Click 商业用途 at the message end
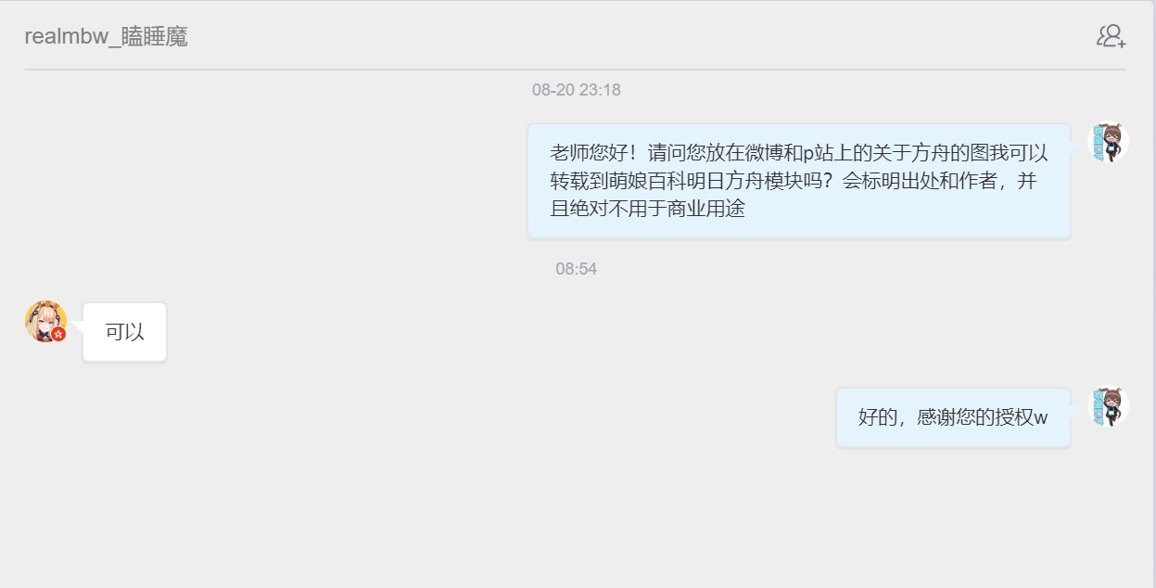 [x=706, y=209]
